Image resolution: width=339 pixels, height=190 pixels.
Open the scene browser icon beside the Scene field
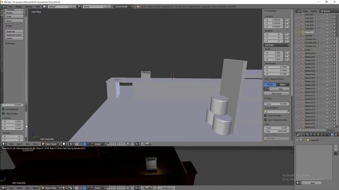pyautogui.click(x=79, y=6)
